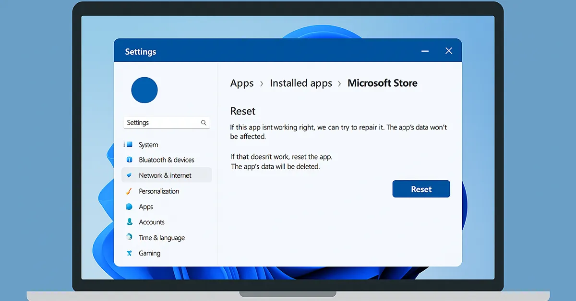The width and height of the screenshot is (576, 301).
Task: Focus the Settings search field
Action: point(167,123)
